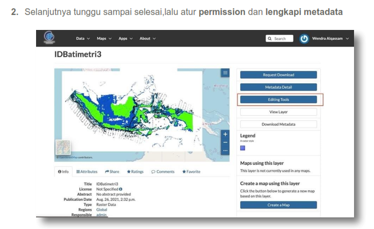Open the Apps dropdown
374x229 pixels.
[125, 38]
